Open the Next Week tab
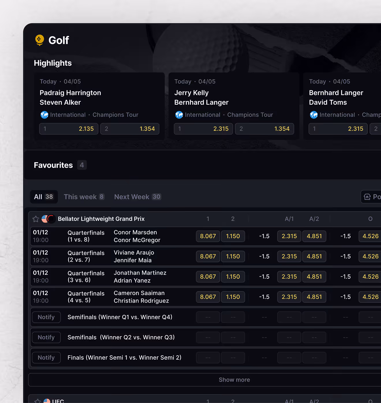This screenshot has width=381, height=403. tap(138, 197)
